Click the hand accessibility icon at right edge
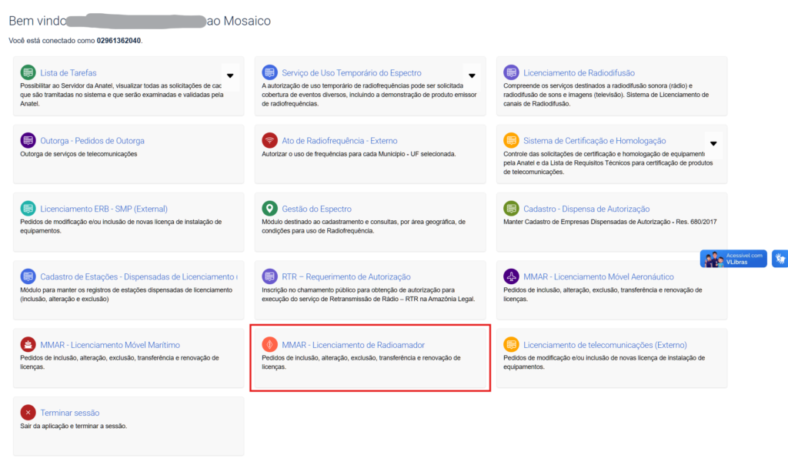788x462 pixels. (780, 259)
